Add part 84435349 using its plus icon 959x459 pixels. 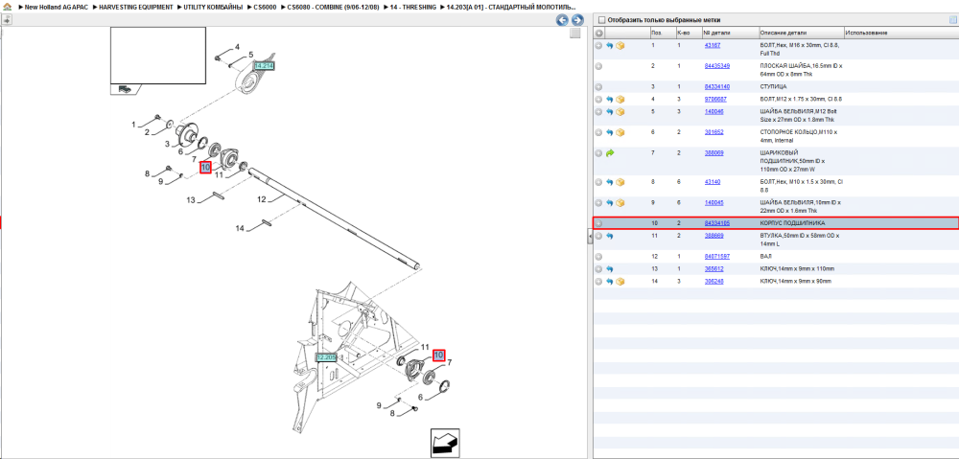pos(598,66)
